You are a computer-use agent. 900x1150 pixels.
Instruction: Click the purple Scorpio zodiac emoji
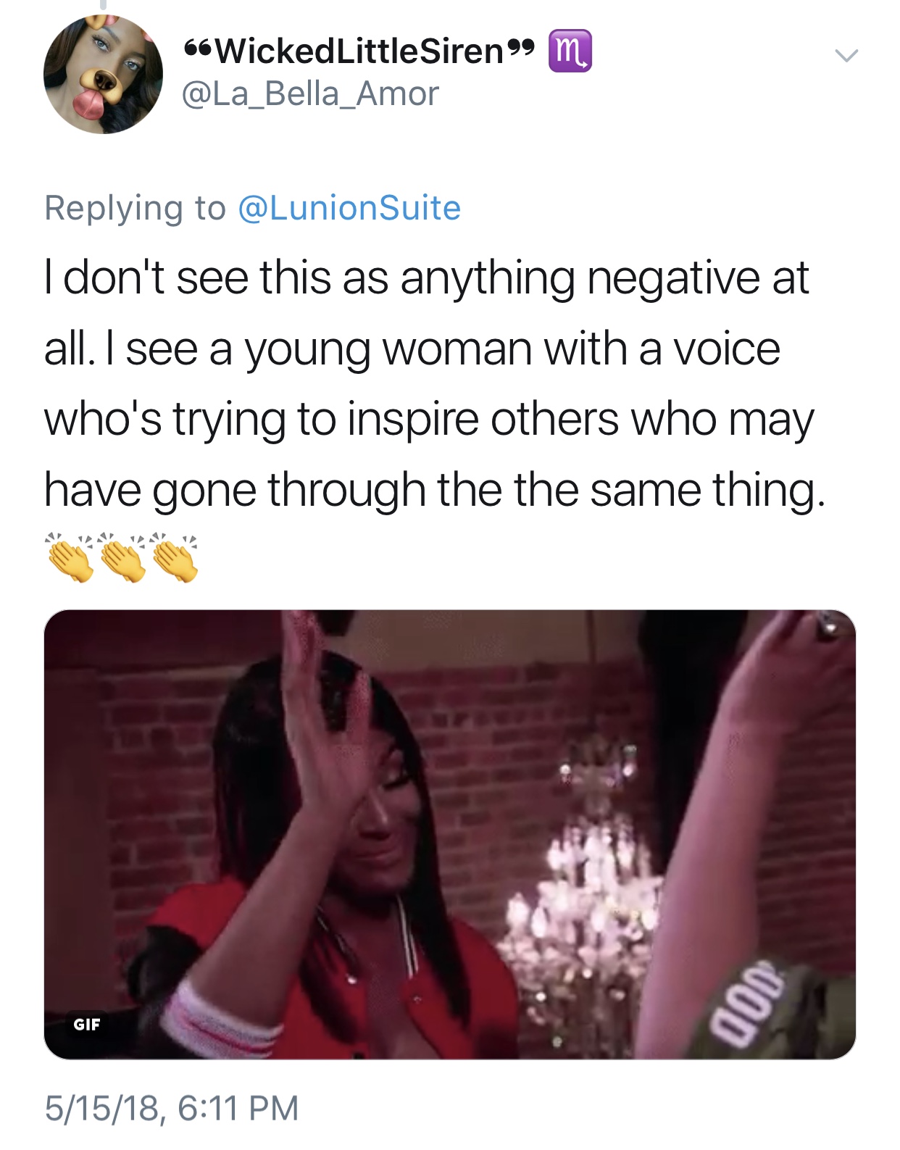570,51
